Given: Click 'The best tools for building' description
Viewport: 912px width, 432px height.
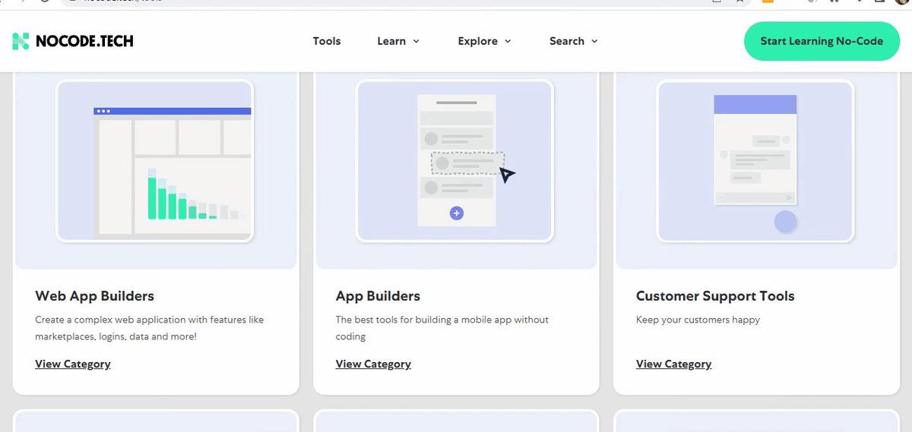Looking at the screenshot, I should (442, 328).
